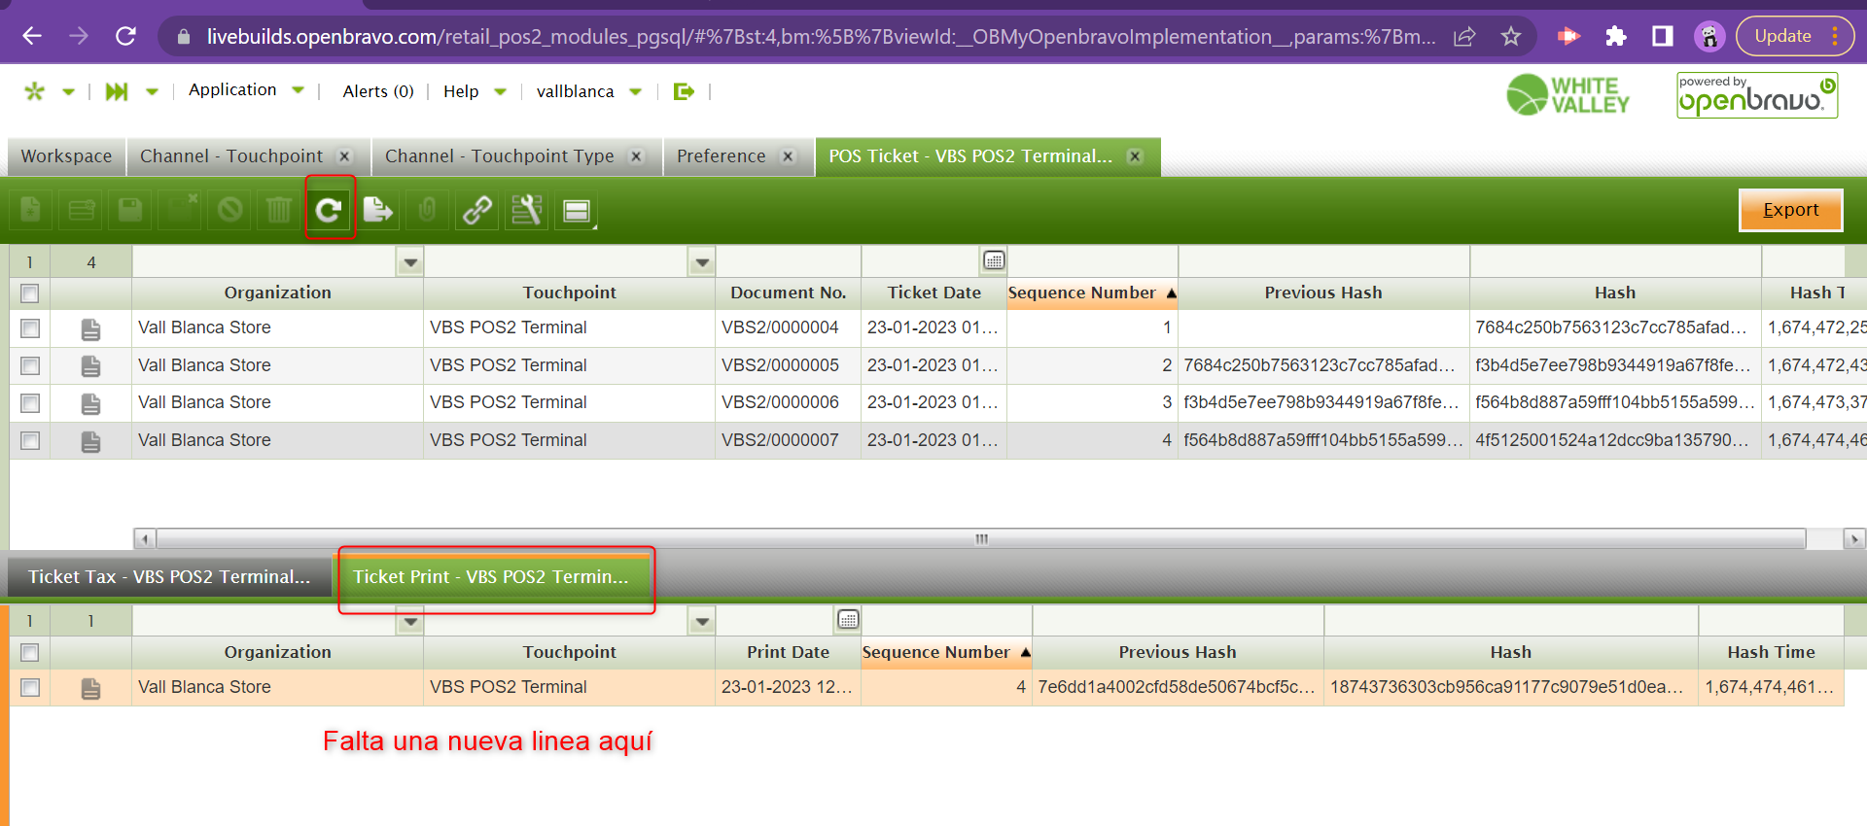Click the Save and Close toolbar icon
Image resolution: width=1867 pixels, height=826 pixels.
(180, 210)
